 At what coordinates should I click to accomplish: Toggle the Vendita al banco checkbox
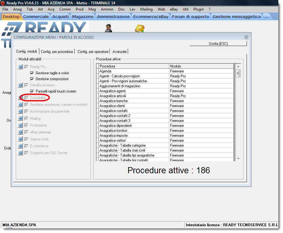pyautogui.click(x=26, y=85)
